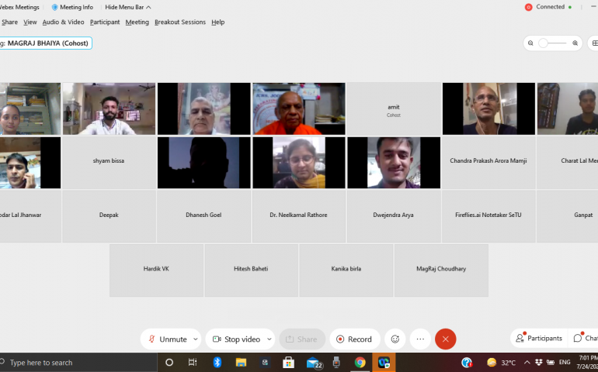Select the Fireflies.ai Notetaker SeTU tile
Image resolution: width=598 pixels, height=372 pixels.
tap(488, 216)
